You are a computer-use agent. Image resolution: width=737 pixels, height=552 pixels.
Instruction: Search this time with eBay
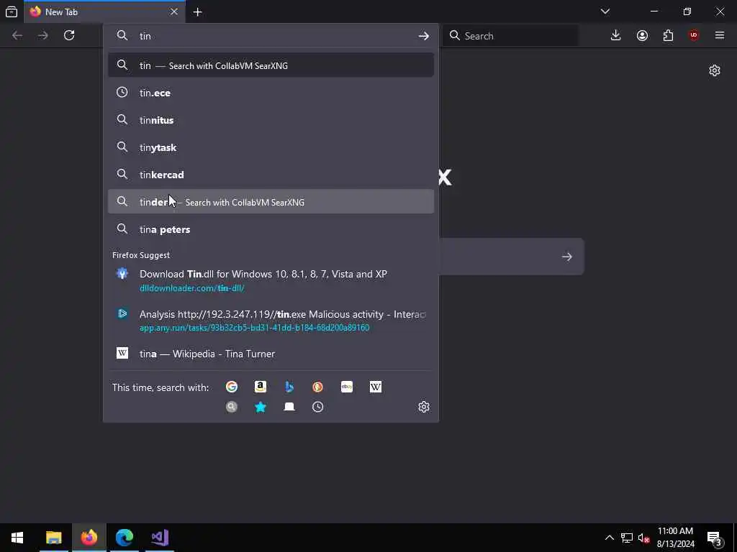[x=347, y=387]
